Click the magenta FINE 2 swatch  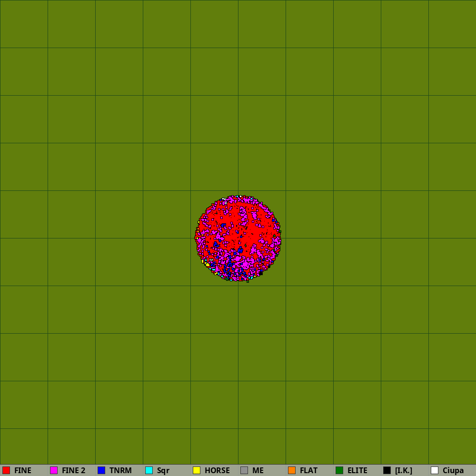click(x=54, y=470)
